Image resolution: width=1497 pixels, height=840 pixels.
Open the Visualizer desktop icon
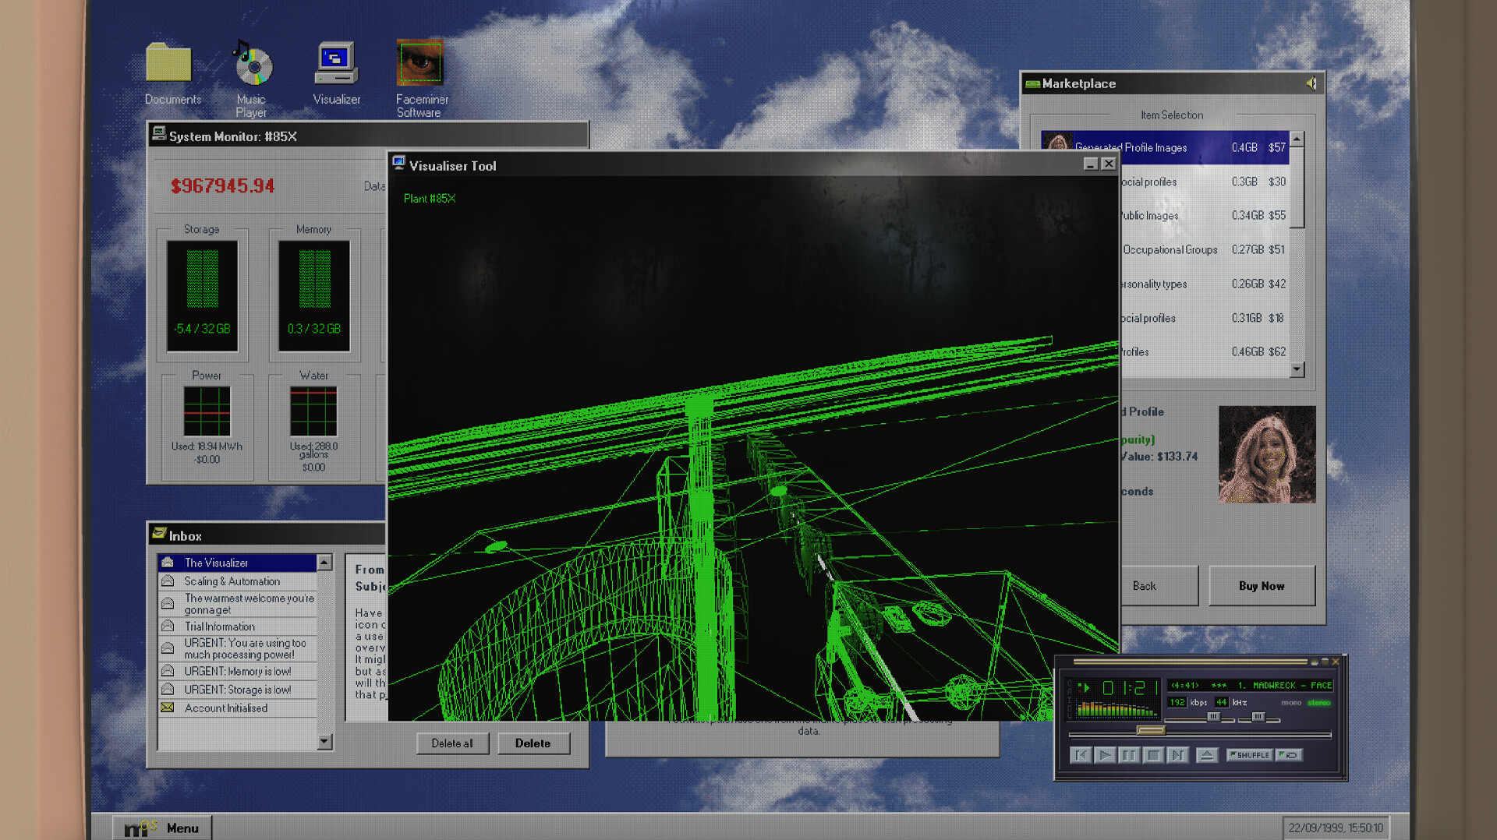(336, 65)
